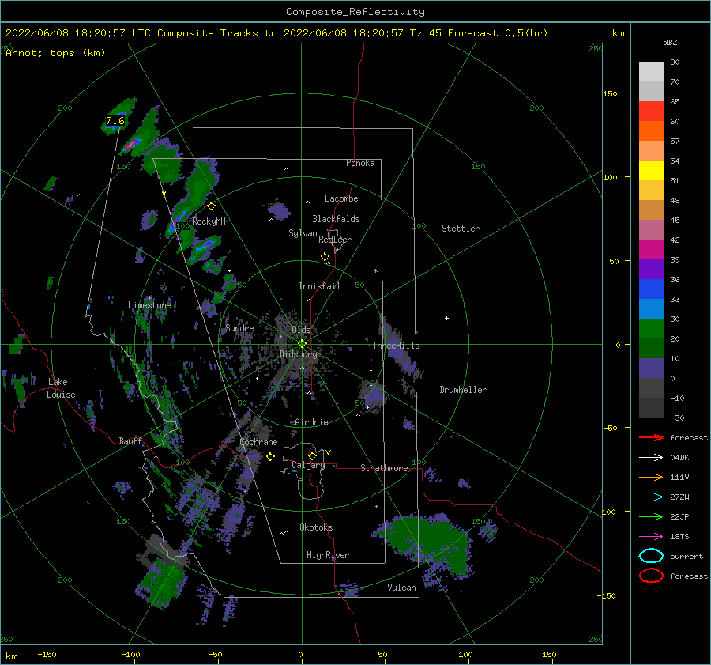The height and width of the screenshot is (665, 711).
Task: Click the Ponoka city label
Action: pyautogui.click(x=360, y=163)
